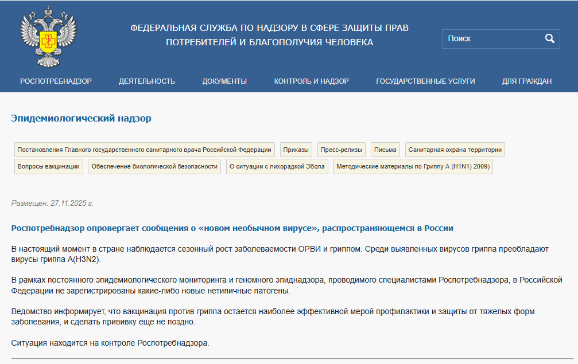Open Обеспечение биологической безопасности category
The height and width of the screenshot is (364, 578).
coord(154,167)
